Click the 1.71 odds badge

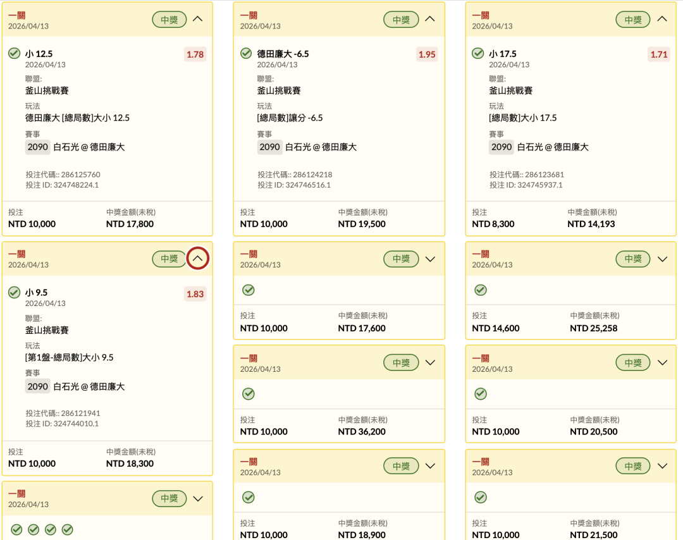[x=659, y=54]
